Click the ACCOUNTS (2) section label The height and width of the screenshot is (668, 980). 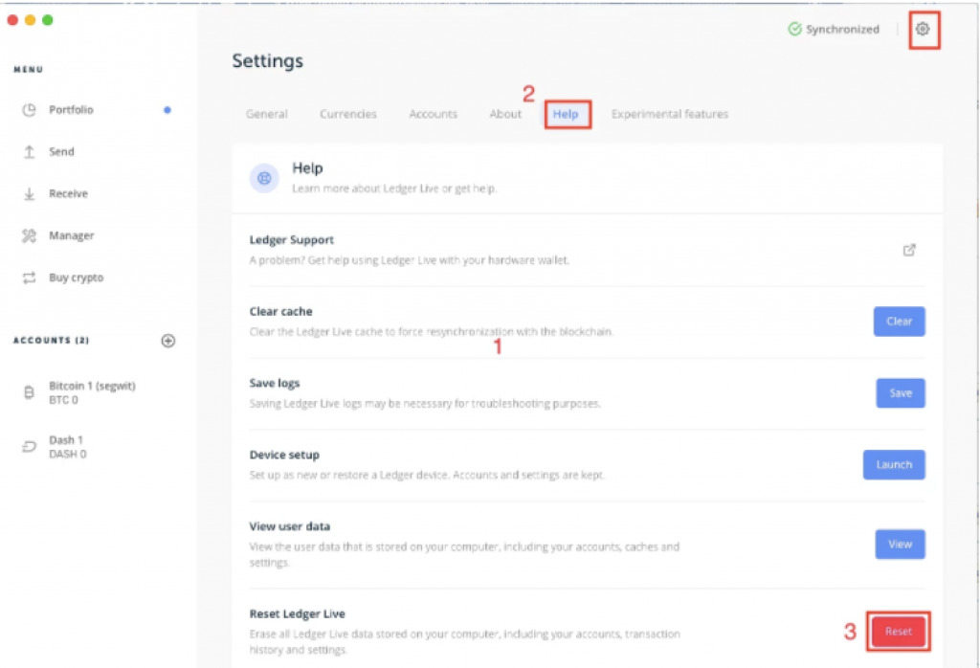point(52,341)
